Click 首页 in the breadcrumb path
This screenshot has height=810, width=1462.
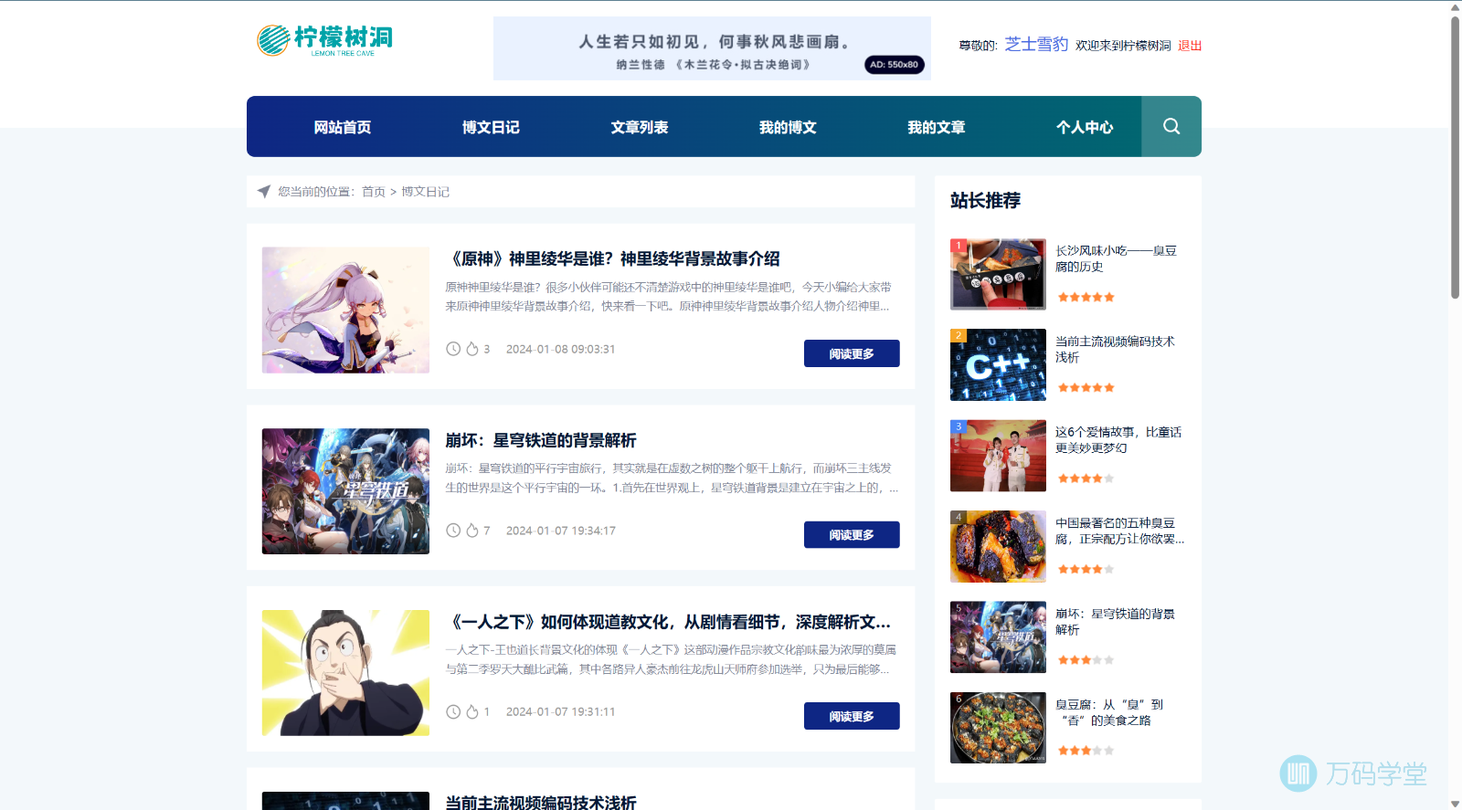coord(373,192)
